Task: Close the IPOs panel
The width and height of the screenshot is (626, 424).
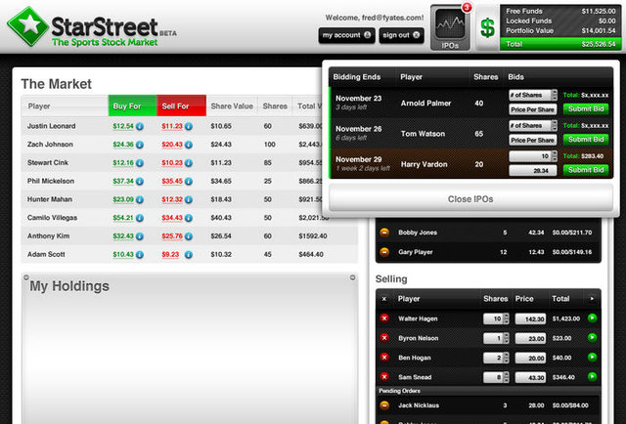Action: pyautogui.click(x=470, y=199)
